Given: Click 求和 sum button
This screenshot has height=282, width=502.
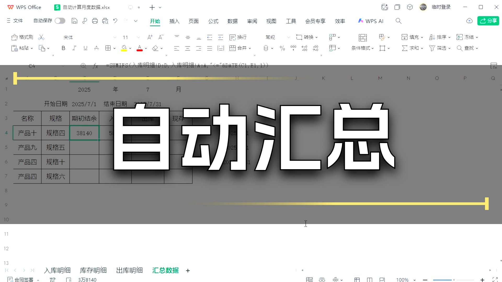Looking at the screenshot, I should 412,48.
